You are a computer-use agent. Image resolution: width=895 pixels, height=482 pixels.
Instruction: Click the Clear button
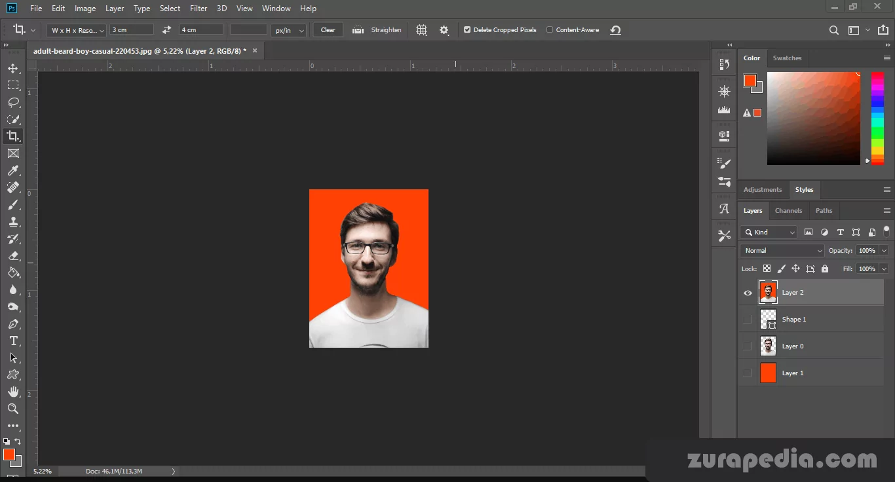328,30
